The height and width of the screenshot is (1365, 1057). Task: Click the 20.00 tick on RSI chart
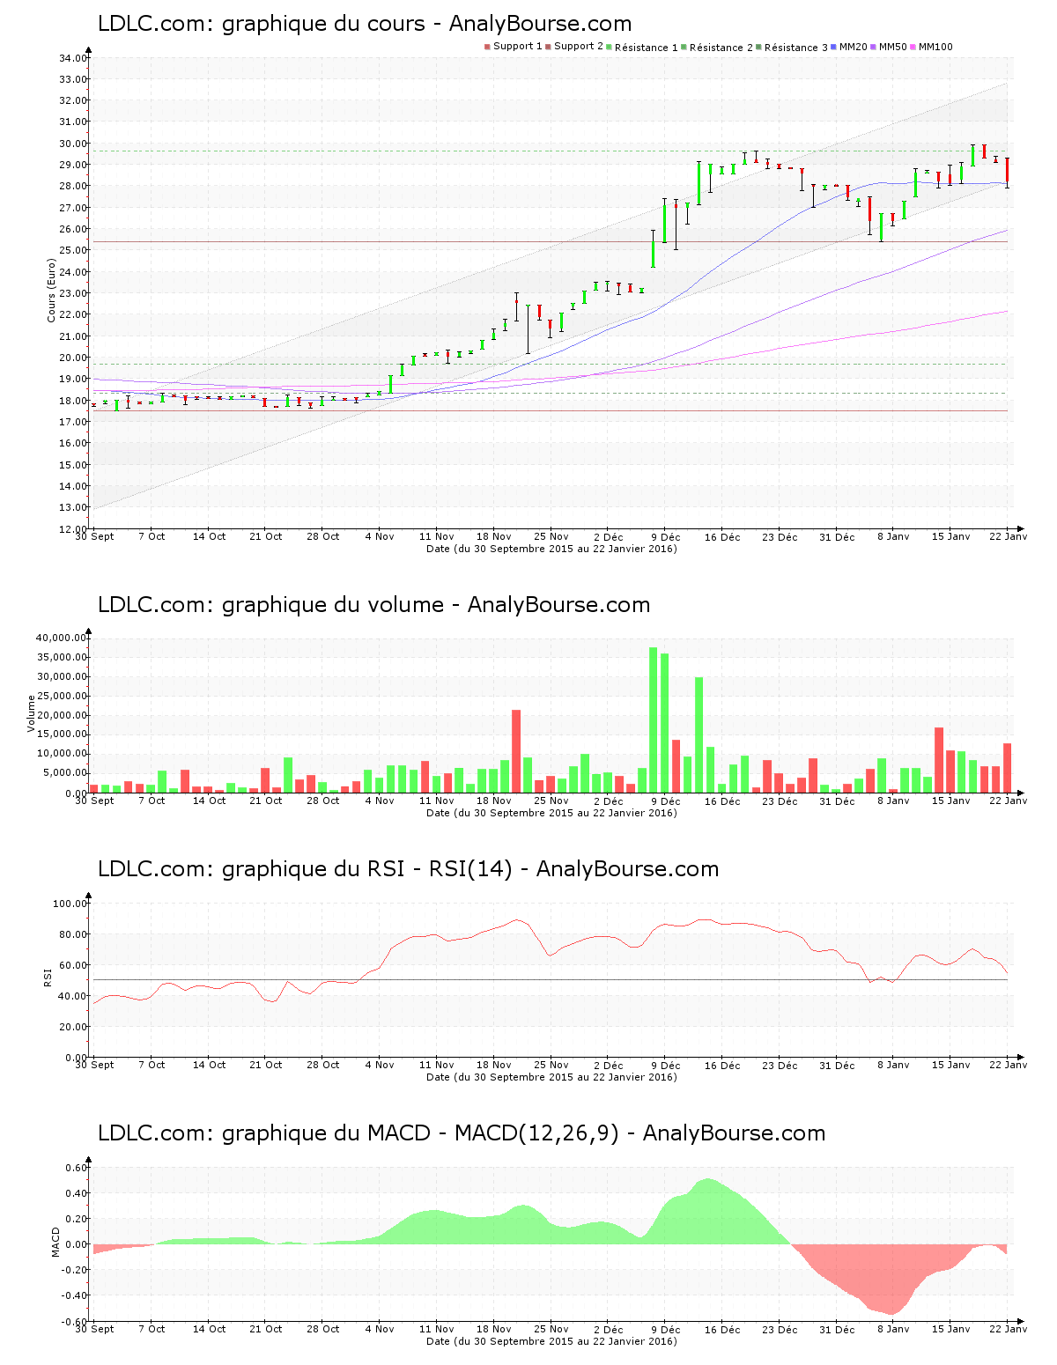(x=73, y=1027)
